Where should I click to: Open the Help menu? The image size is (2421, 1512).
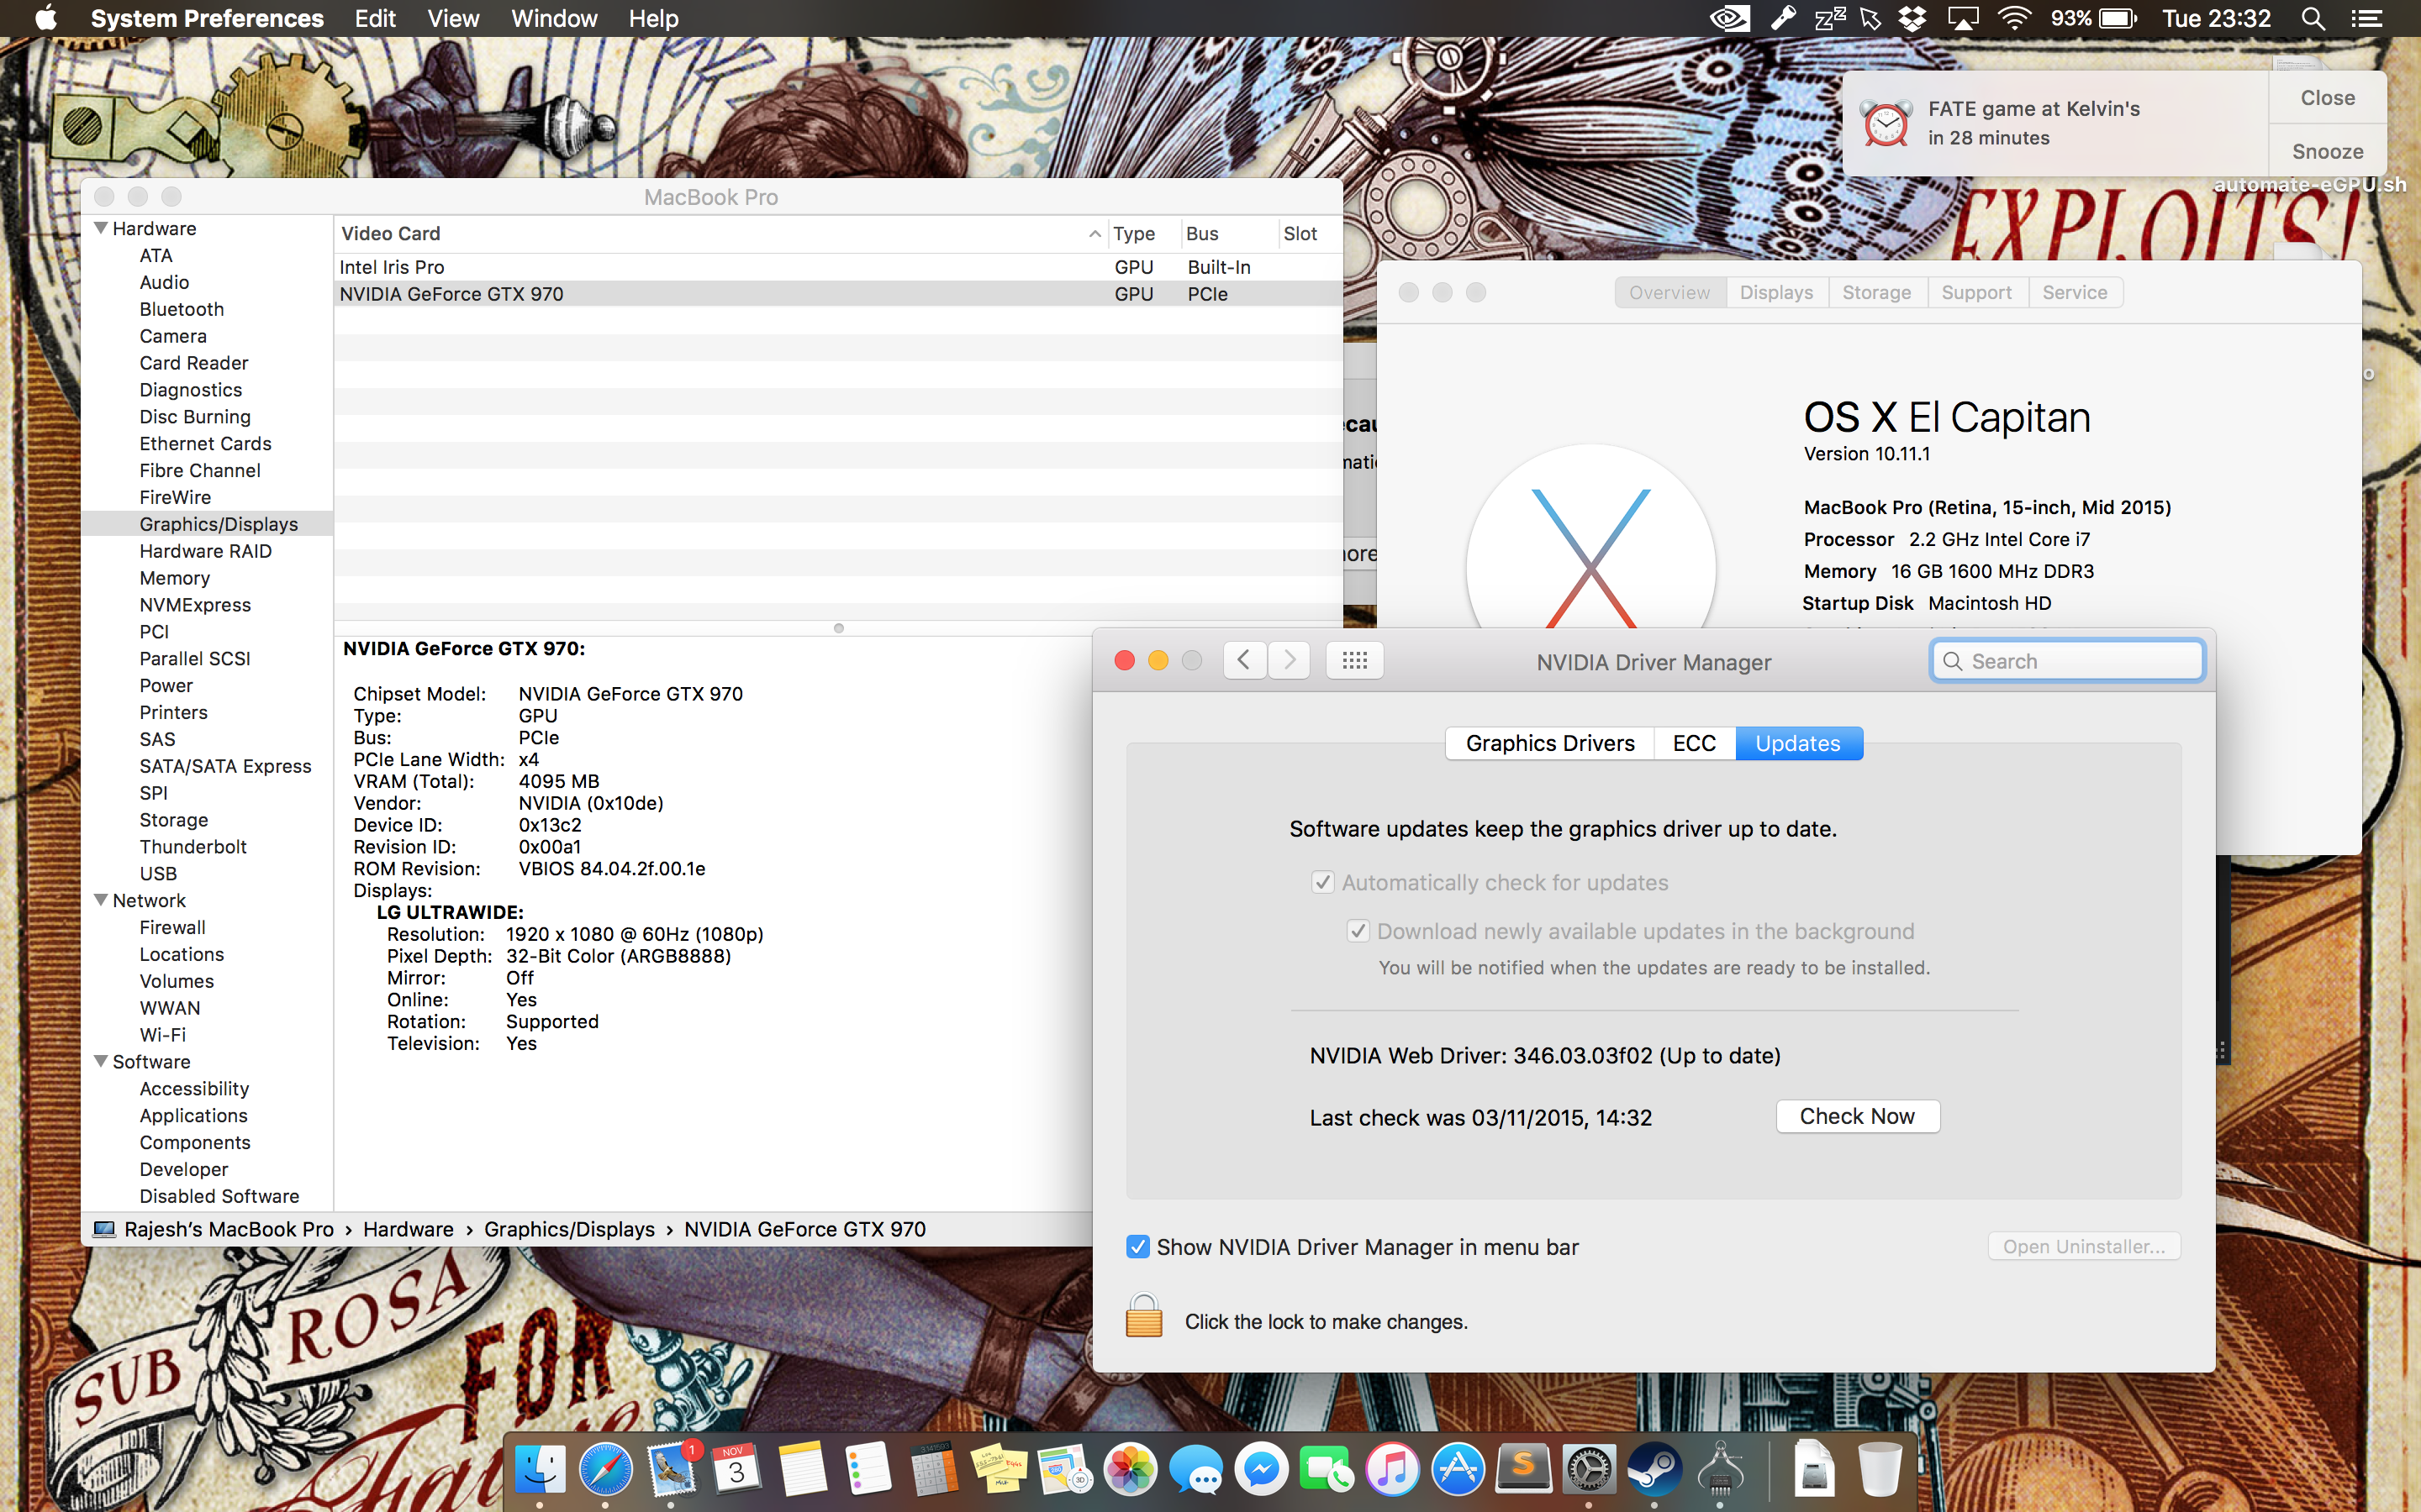653,18
